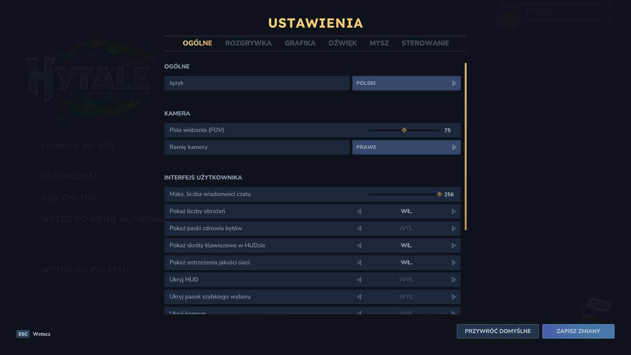Switch to the GRAFIKA tab

[300, 43]
